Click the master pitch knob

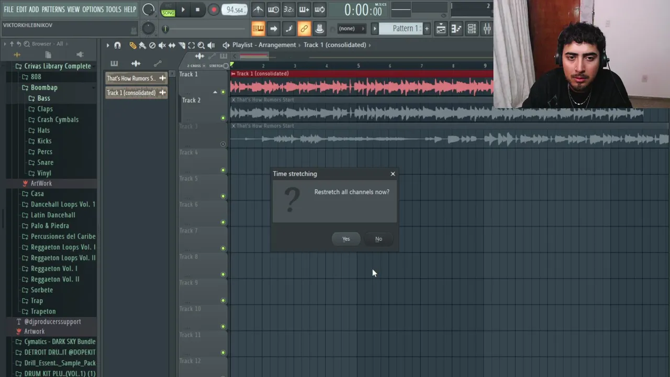click(149, 28)
